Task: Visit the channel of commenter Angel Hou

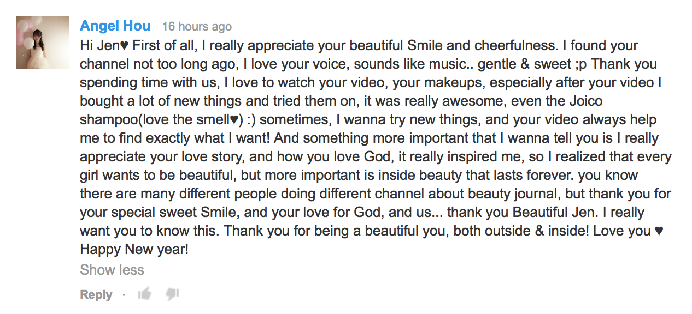Action: tap(115, 26)
